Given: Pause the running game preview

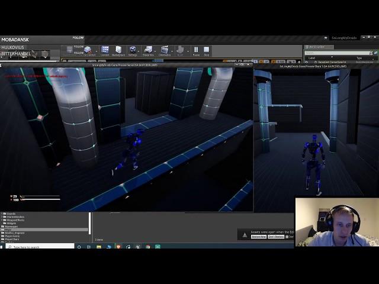Looking at the screenshot, I should click(196, 51).
